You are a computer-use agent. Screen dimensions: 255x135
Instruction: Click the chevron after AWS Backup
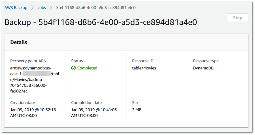[x=32, y=8]
